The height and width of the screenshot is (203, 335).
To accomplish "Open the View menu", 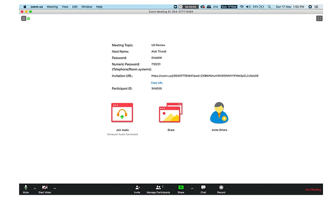I will pyautogui.click(x=65, y=7).
